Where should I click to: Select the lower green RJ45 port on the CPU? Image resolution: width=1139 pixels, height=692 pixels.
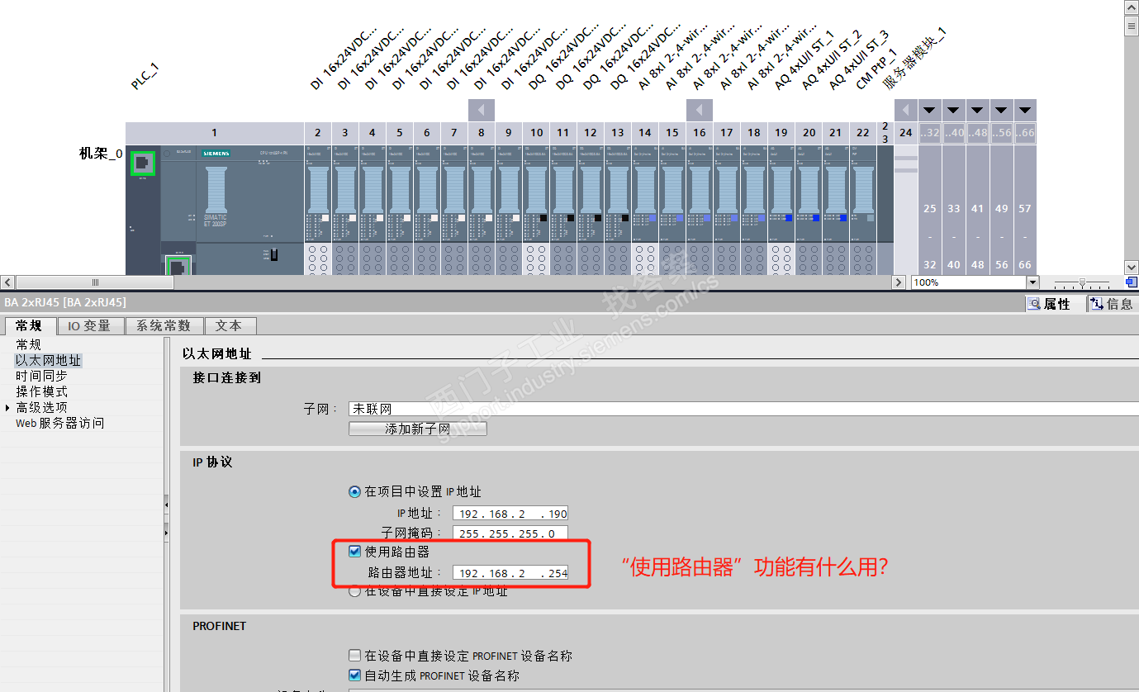[x=178, y=266]
